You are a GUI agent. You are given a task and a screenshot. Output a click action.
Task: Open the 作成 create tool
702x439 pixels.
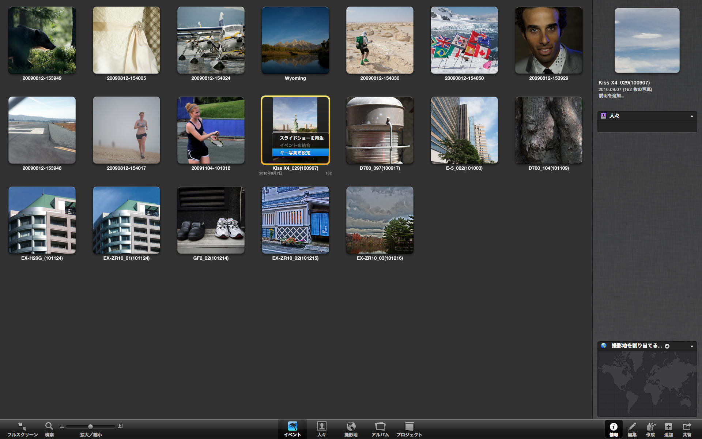pyautogui.click(x=650, y=427)
